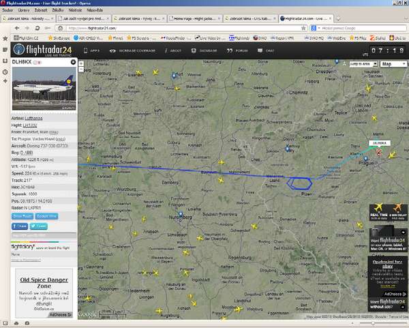Close the DLH8KX flight details panel
The width and height of the screenshot is (409, 328).
tap(74, 62)
